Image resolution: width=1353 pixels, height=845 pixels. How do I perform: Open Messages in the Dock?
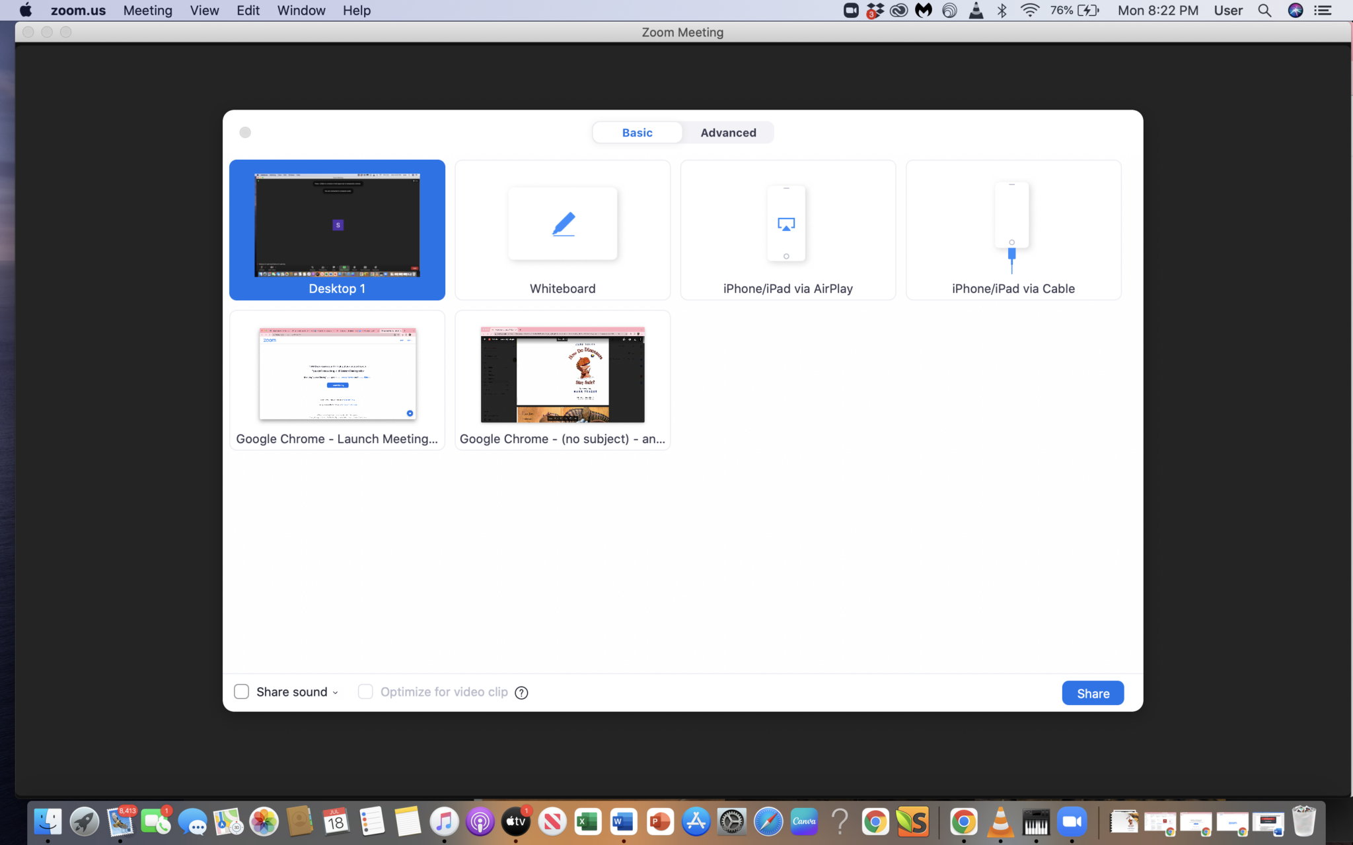click(x=192, y=822)
